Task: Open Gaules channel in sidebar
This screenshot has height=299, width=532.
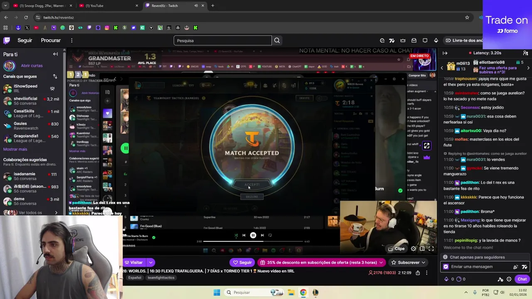Action: point(32,126)
